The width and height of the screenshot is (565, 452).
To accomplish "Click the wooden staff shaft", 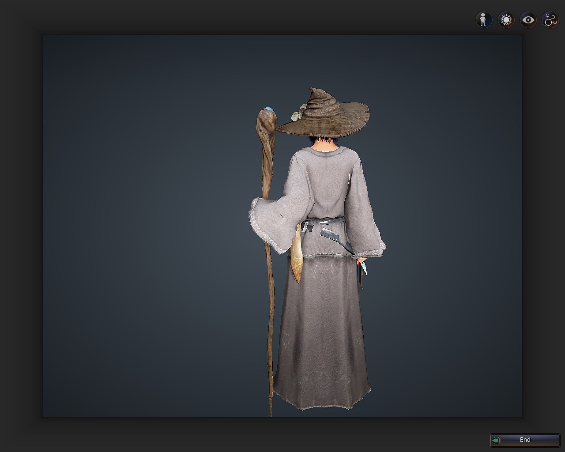I will tap(269, 309).
